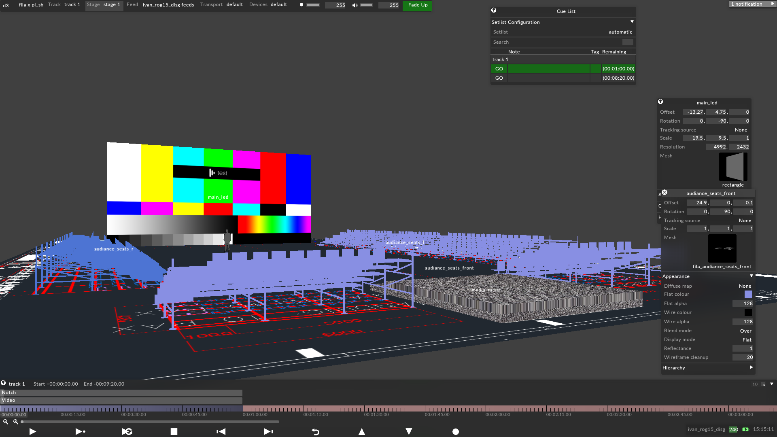Close the audiance_seats_front editor panel
Viewport: 777px width, 437px height.
click(664, 193)
